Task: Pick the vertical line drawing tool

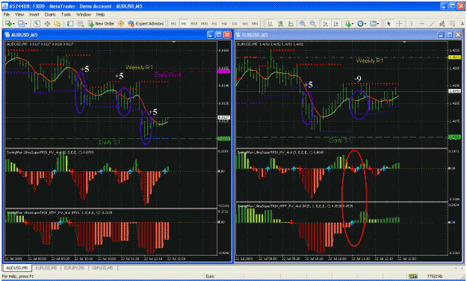Action: point(412,23)
